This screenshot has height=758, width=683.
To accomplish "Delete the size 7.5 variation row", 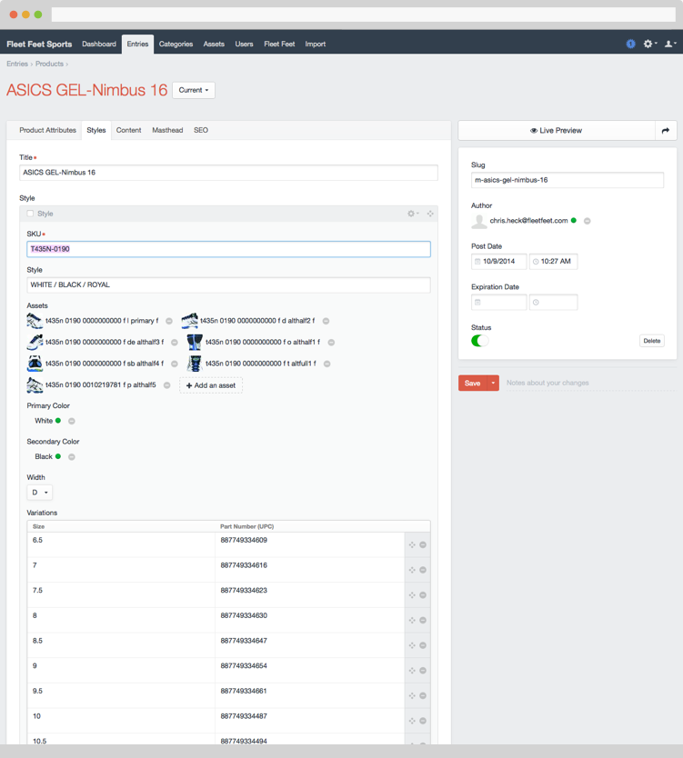I will click(423, 595).
